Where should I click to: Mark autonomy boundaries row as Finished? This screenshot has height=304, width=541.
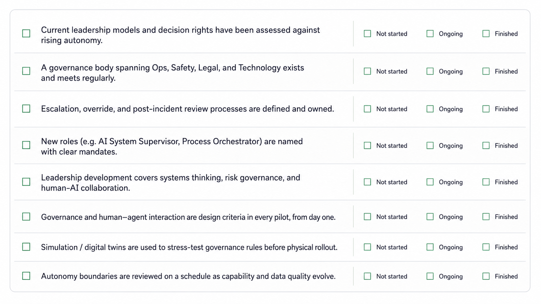point(486,276)
